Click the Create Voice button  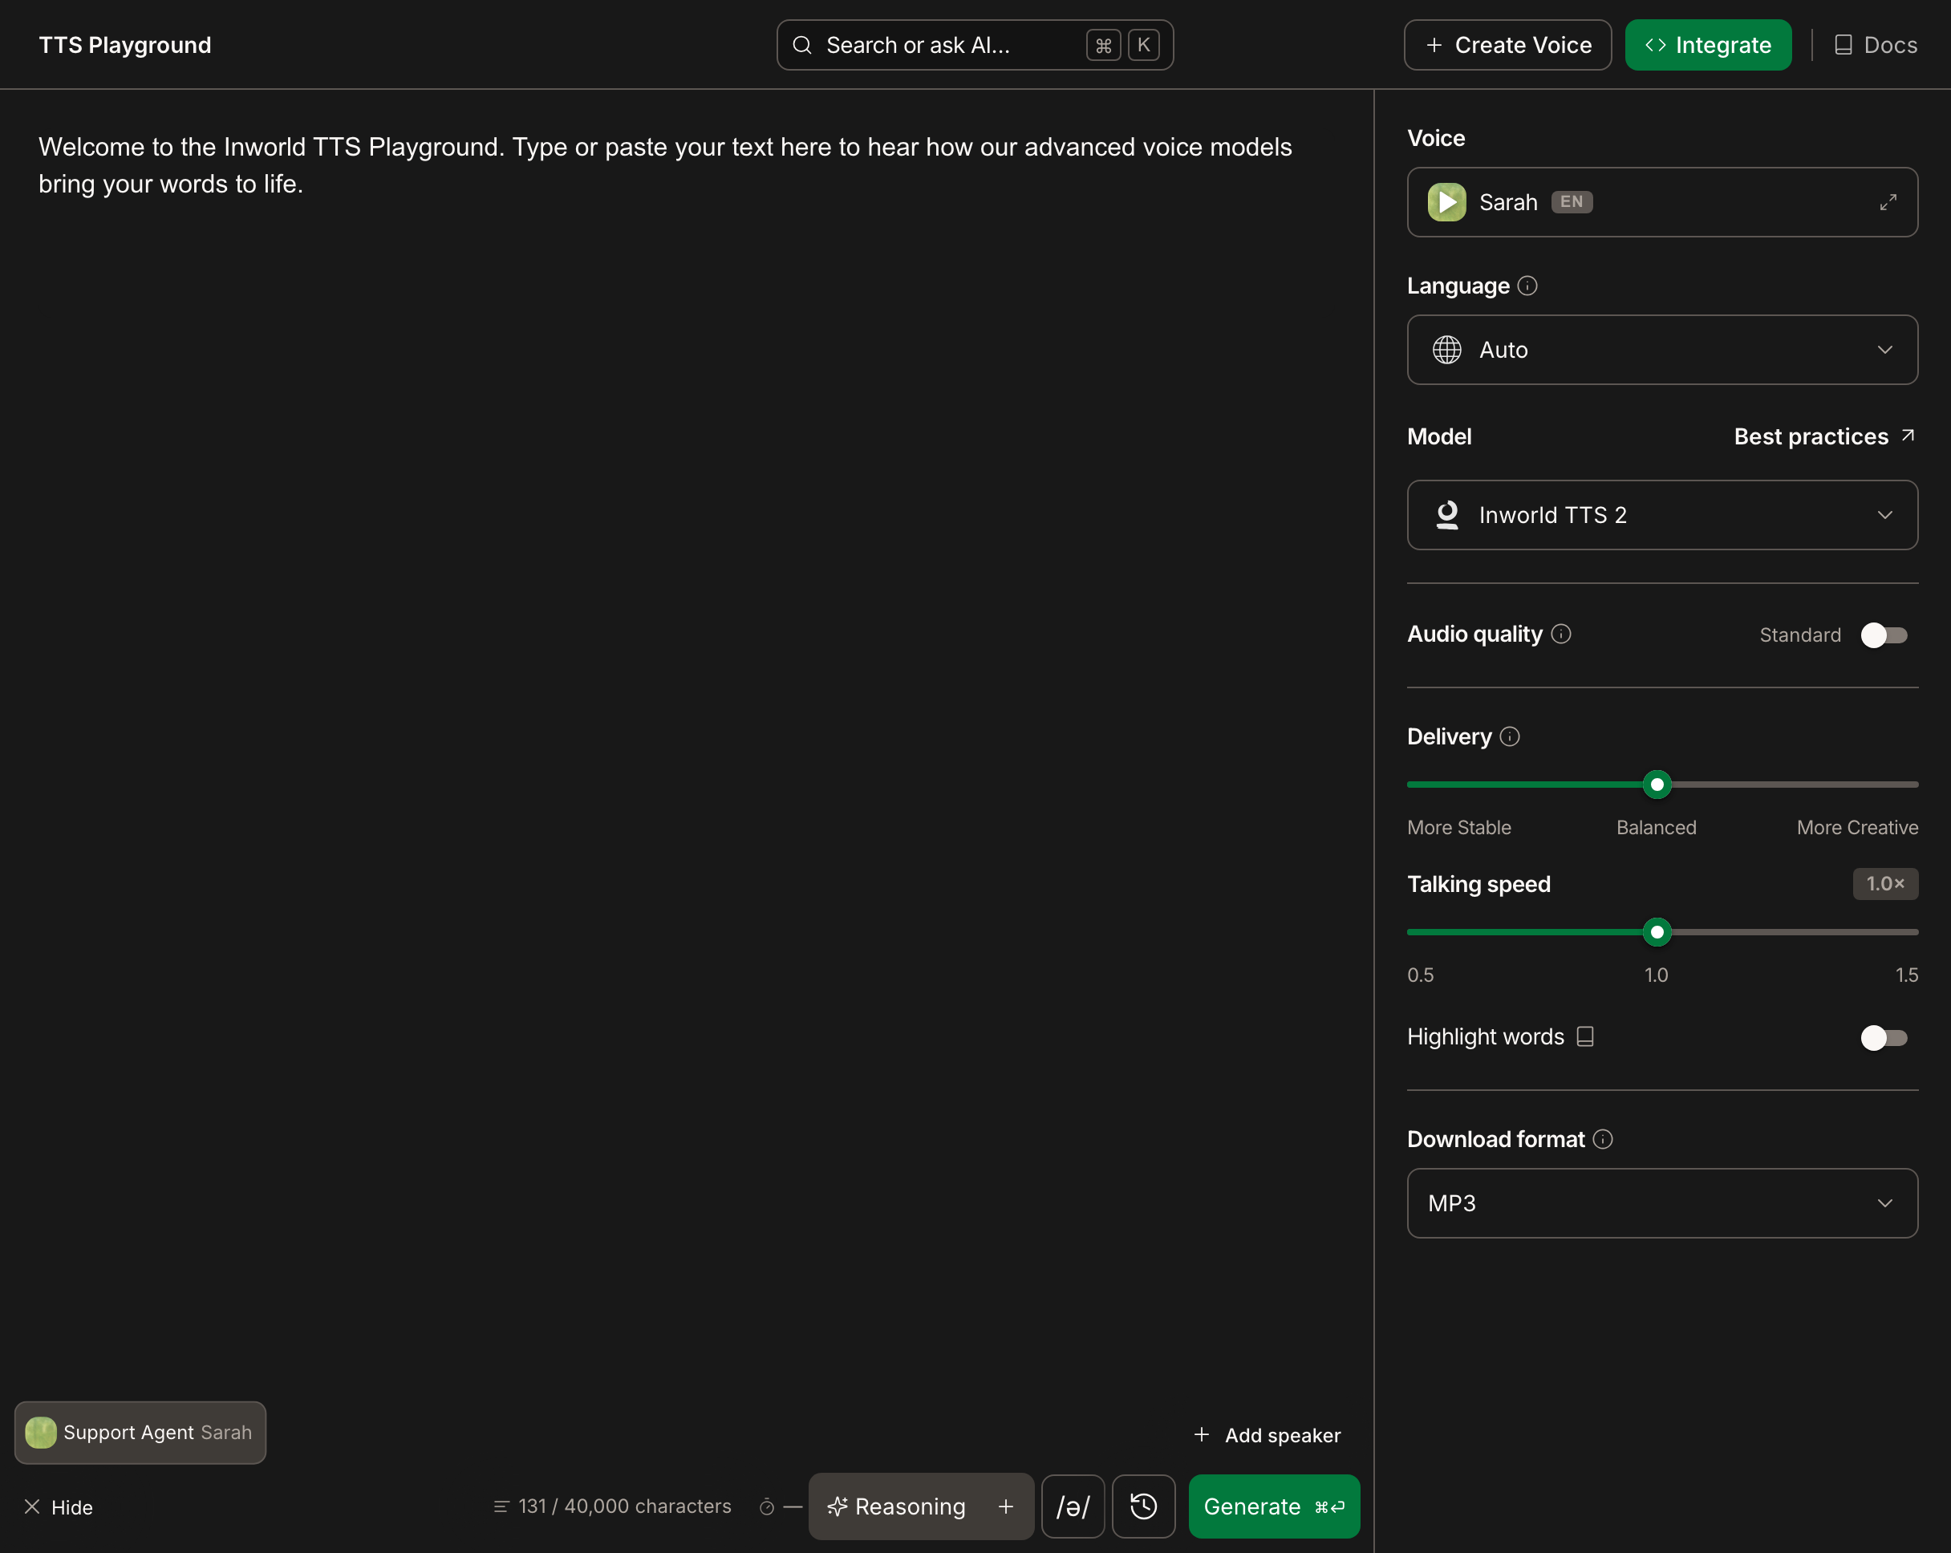coord(1507,45)
